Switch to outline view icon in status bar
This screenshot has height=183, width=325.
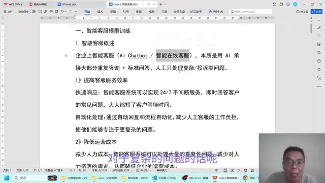(232, 170)
